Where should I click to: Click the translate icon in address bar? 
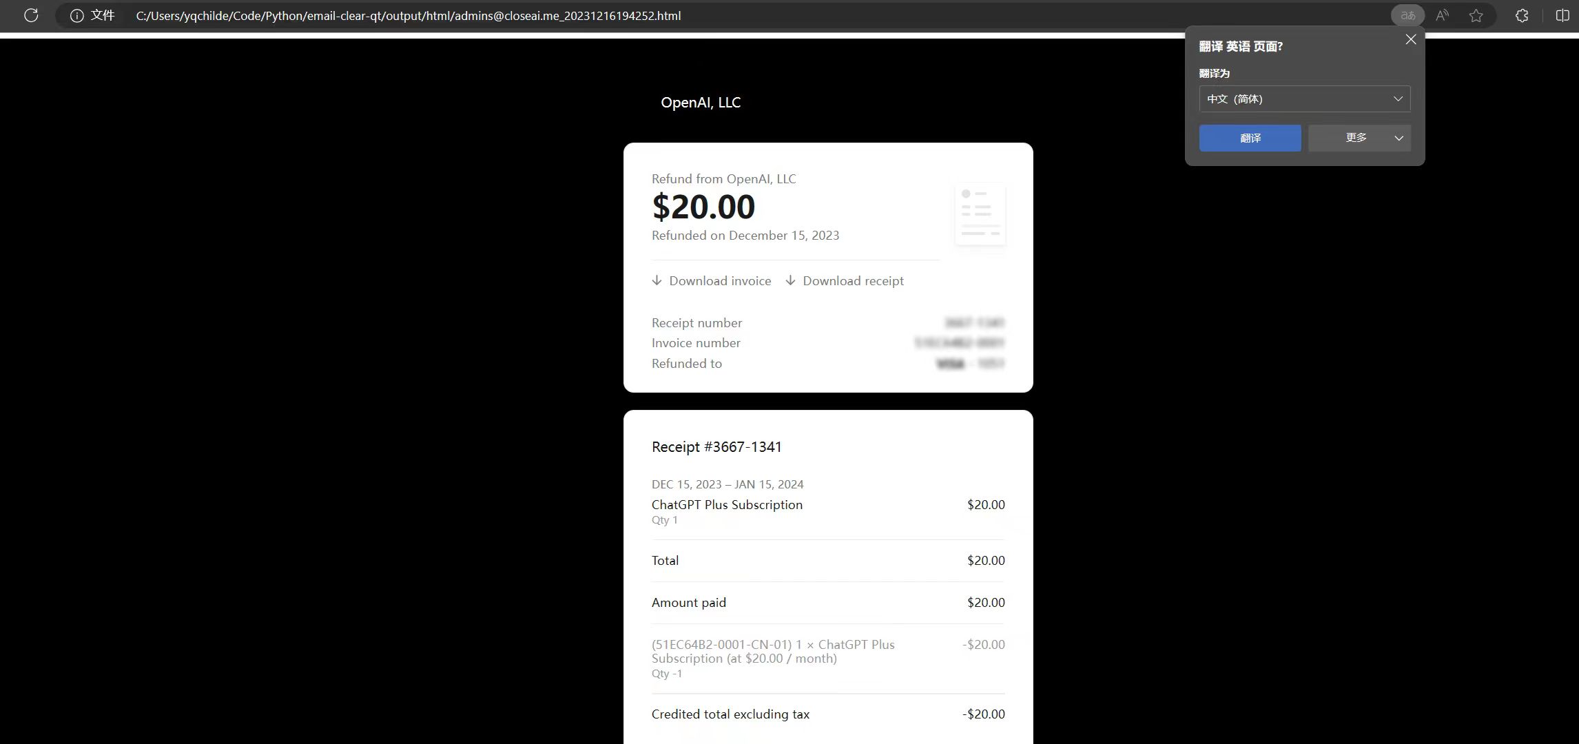click(1407, 15)
